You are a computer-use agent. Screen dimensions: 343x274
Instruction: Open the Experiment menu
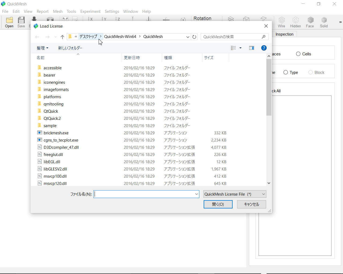click(90, 11)
